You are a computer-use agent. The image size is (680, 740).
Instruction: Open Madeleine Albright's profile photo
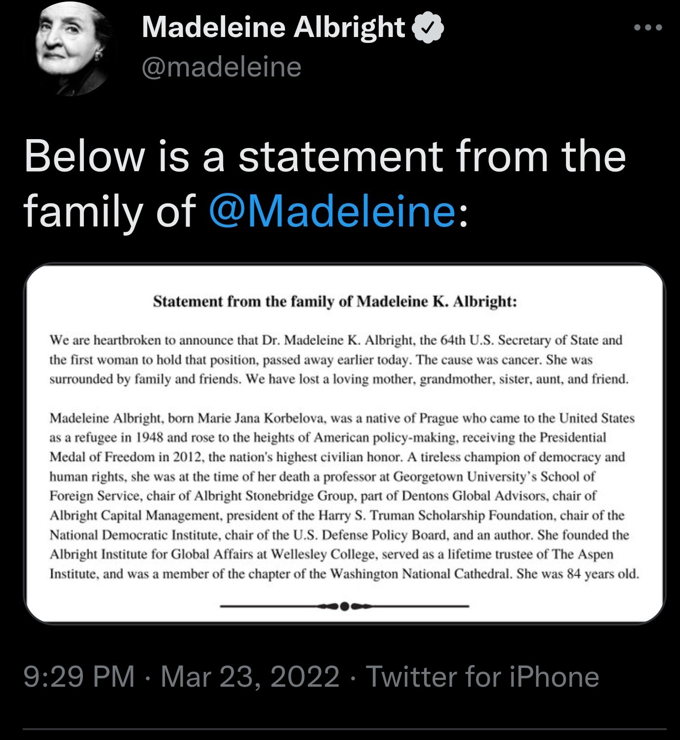[76, 48]
